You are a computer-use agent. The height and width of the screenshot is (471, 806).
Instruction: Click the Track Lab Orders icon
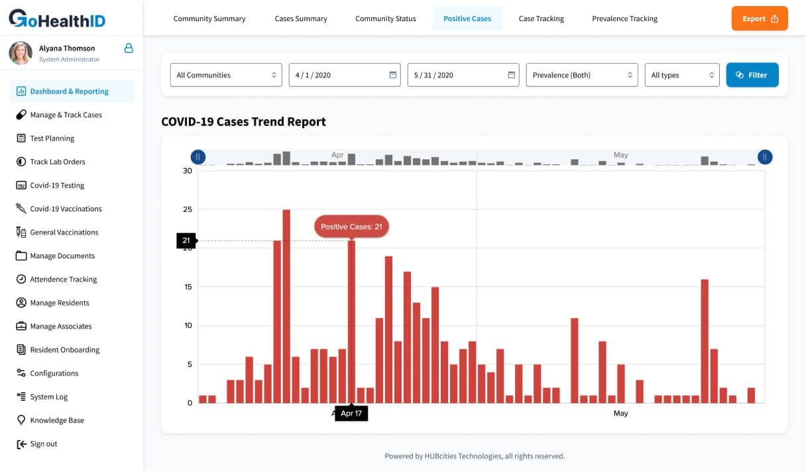coord(21,162)
